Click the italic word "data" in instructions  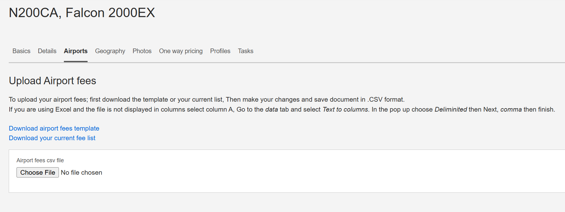[271, 109]
